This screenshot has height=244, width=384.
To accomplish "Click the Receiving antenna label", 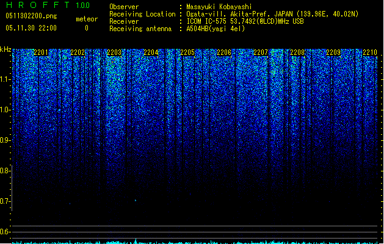I will click(140, 29).
